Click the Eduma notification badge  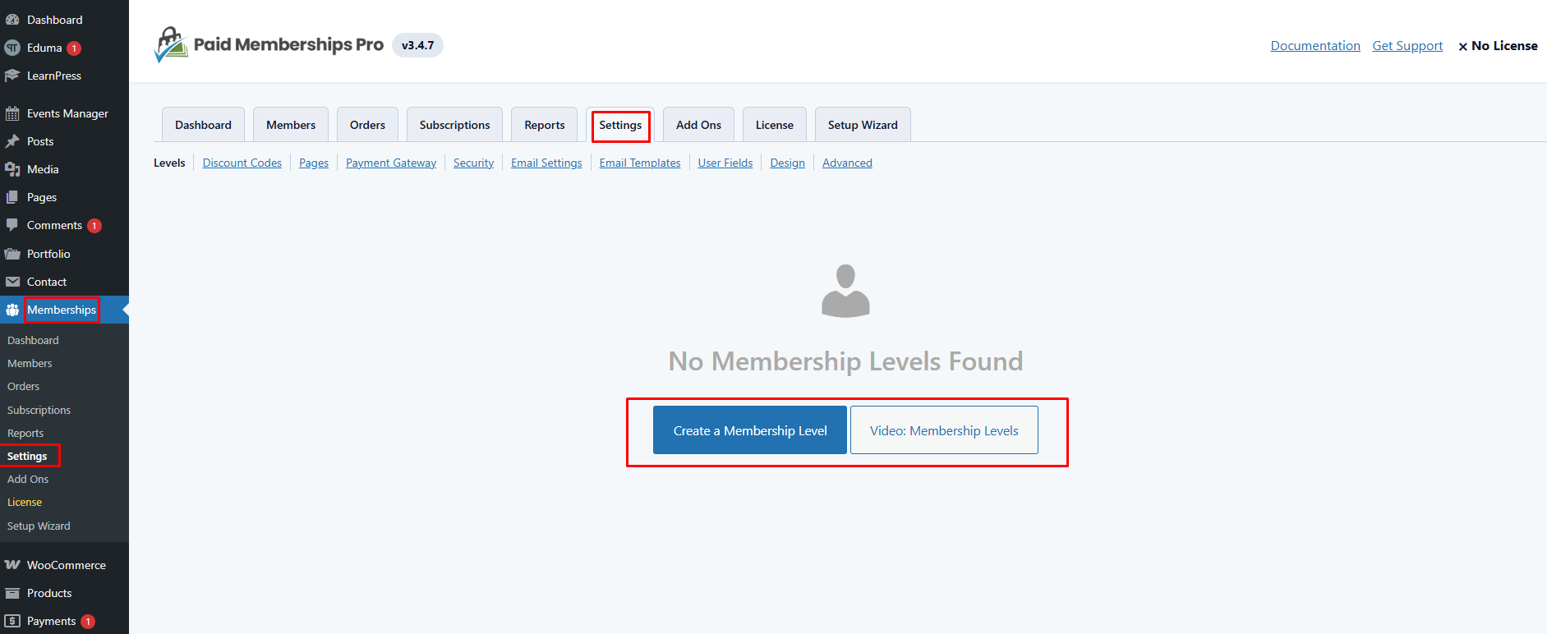pos(74,48)
